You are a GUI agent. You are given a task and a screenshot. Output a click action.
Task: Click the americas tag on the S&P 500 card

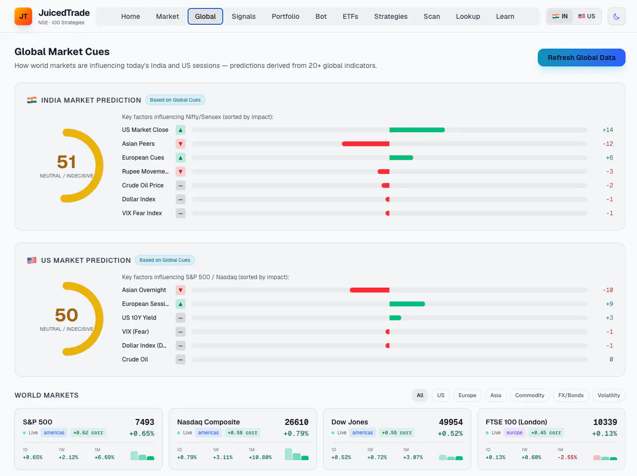click(54, 433)
